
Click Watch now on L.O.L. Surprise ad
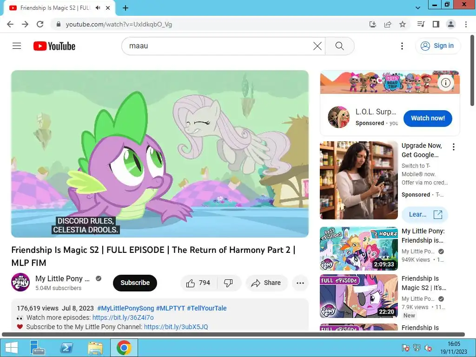pos(428,119)
